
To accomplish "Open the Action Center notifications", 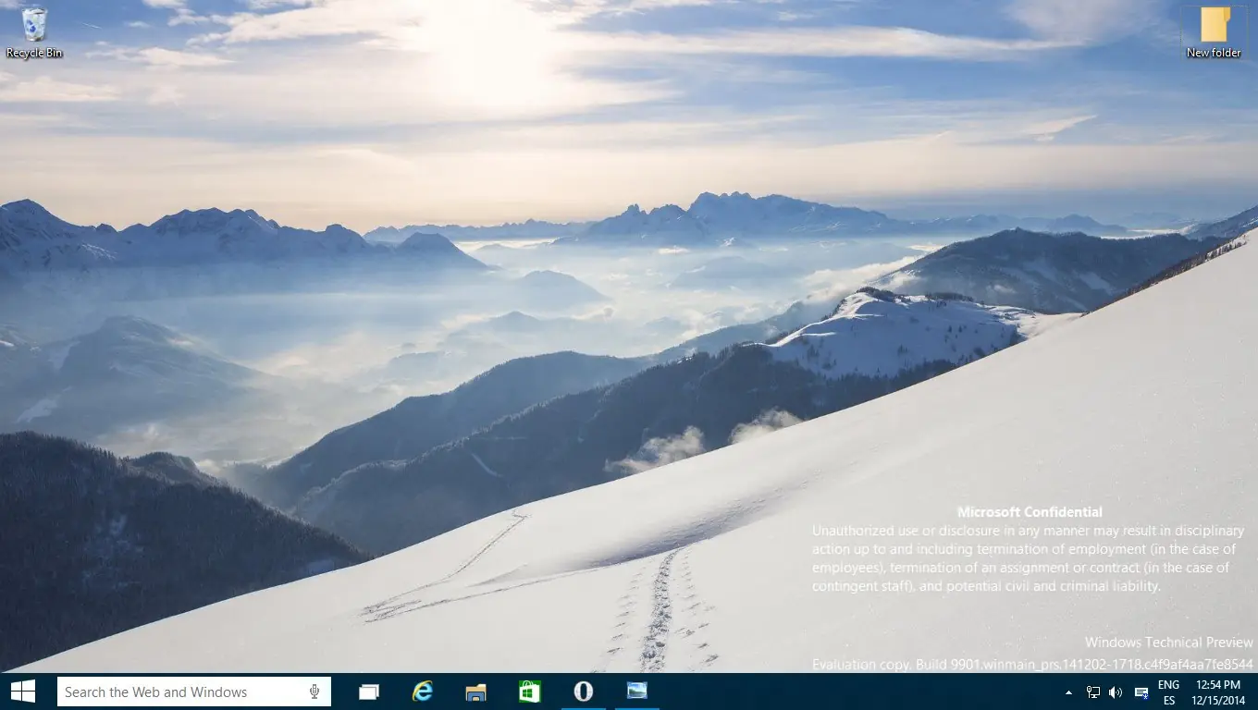I will [1140, 691].
